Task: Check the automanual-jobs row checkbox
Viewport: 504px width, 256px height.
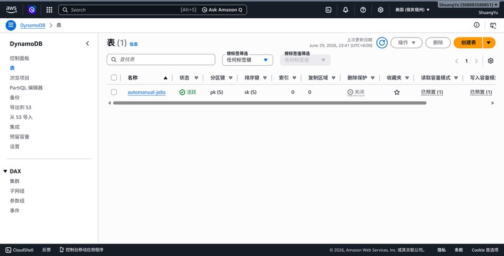Action: [114, 92]
